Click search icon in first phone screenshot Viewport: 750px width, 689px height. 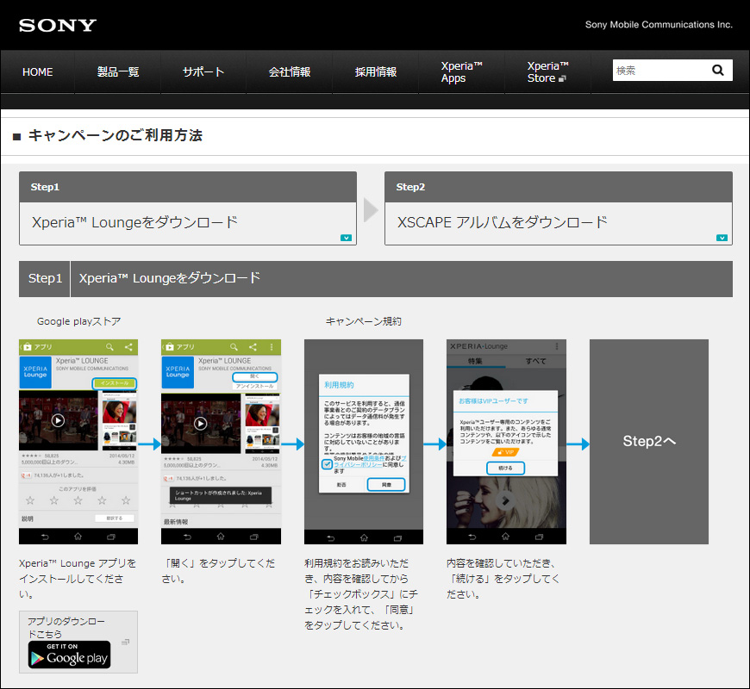(109, 347)
